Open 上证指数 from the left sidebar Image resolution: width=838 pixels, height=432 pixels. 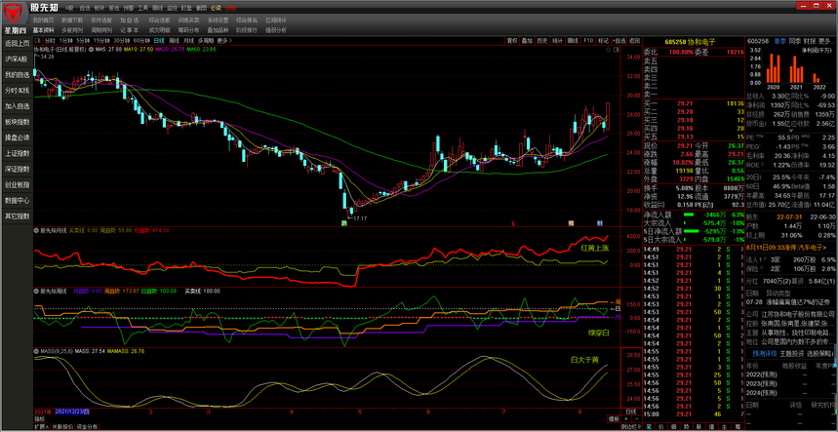point(18,153)
